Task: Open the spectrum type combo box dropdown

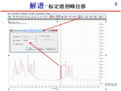Action: 60,17
